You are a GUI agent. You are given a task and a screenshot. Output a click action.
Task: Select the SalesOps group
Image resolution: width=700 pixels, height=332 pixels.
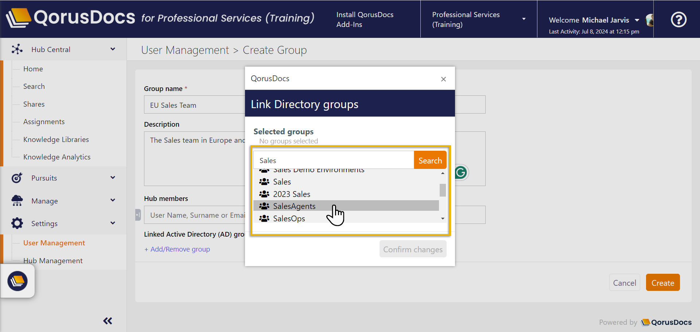coord(346,218)
